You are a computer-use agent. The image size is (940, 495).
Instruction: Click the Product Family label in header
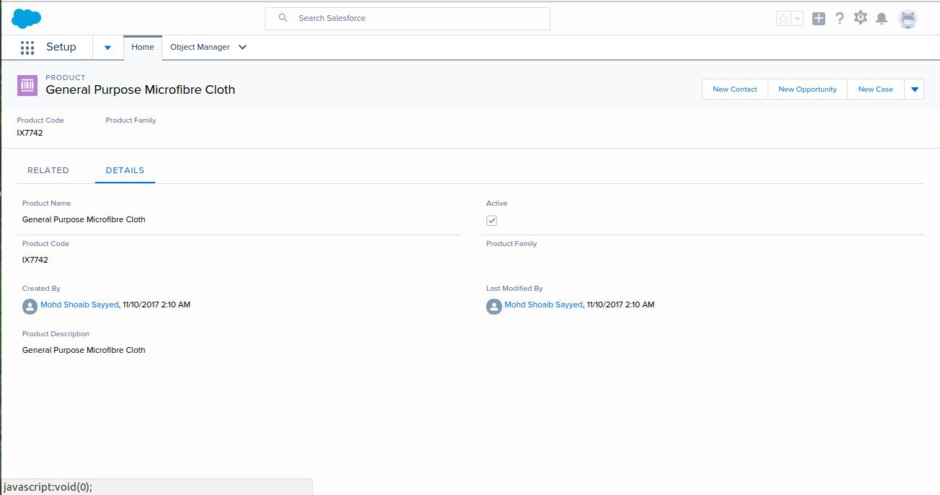point(131,121)
